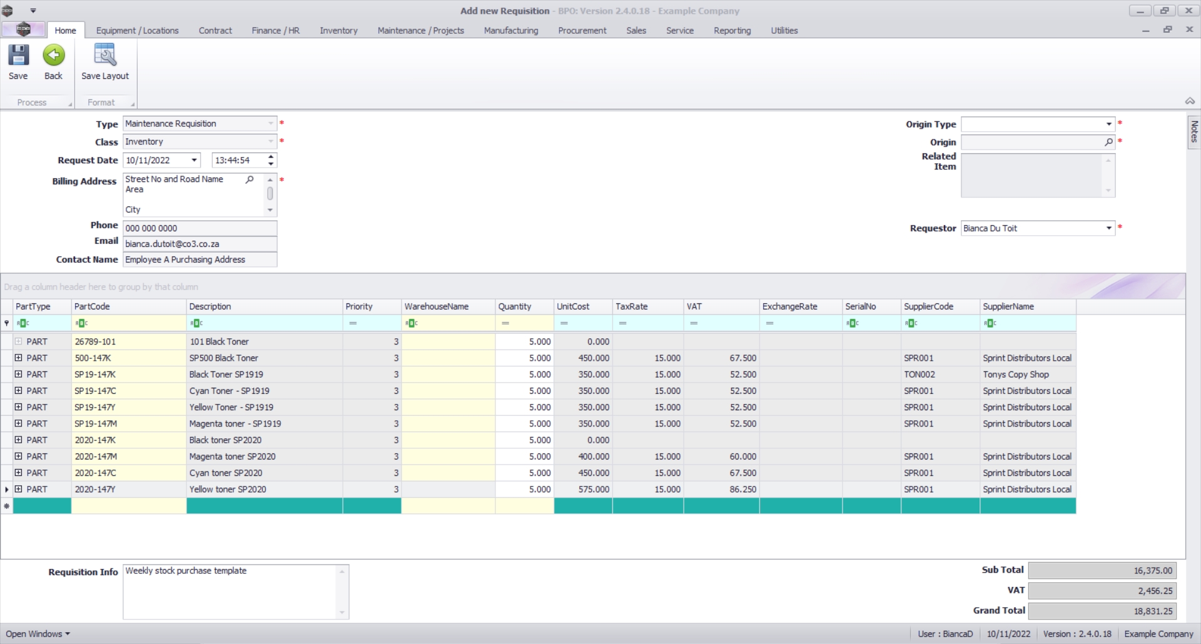Viewport: 1201px width, 644px height.
Task: Open the Maintenance / Projects tab
Action: pos(420,30)
